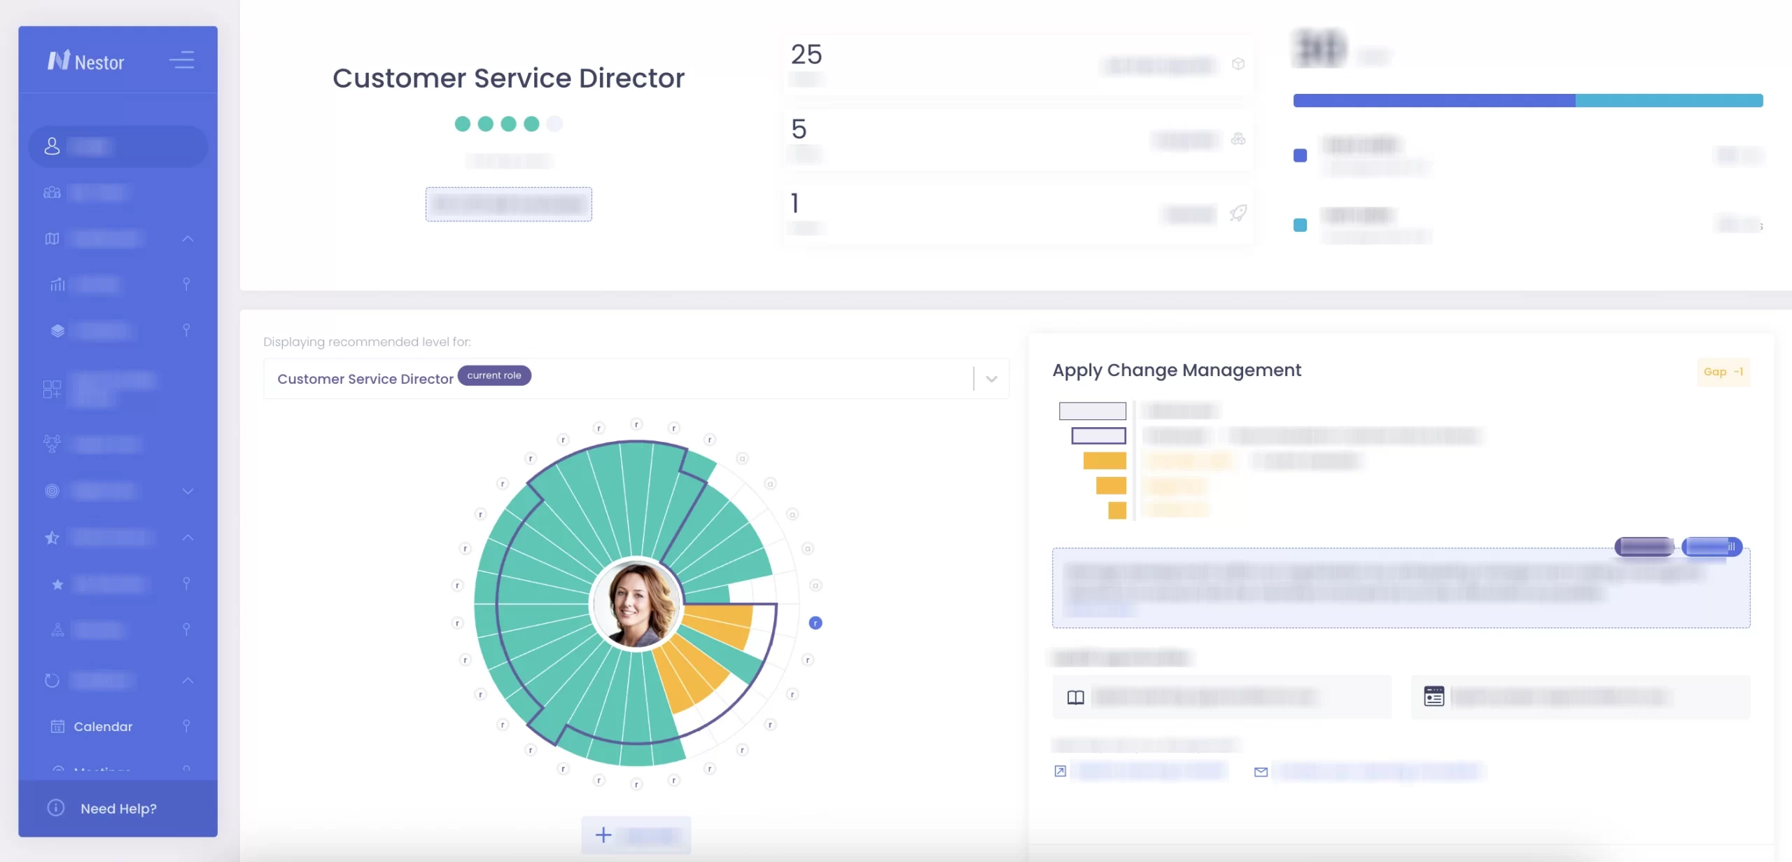Click the purple outlined level bar

pyautogui.click(x=1099, y=436)
